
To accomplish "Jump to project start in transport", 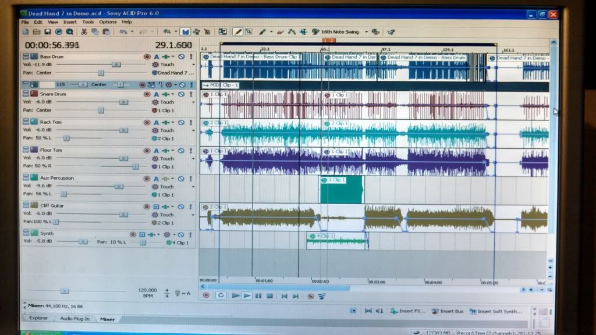I will tap(284, 296).
